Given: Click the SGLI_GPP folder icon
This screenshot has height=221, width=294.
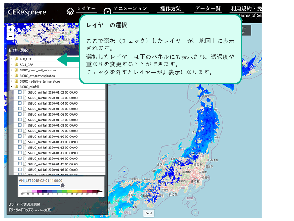Looking at the screenshot, I should click(16, 64).
